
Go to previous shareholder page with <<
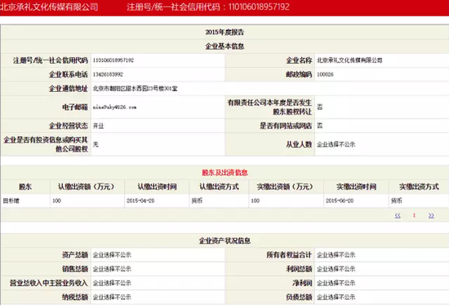pos(398,215)
